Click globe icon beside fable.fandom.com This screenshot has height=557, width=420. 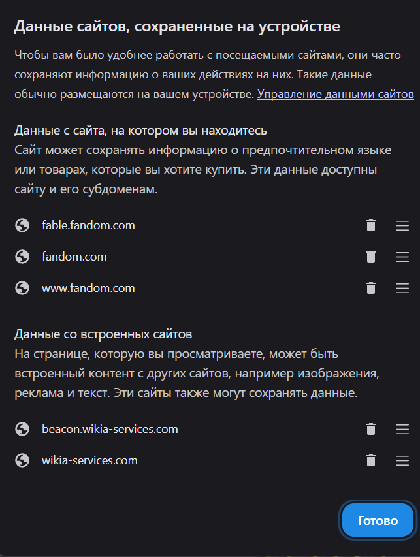pyautogui.click(x=22, y=225)
